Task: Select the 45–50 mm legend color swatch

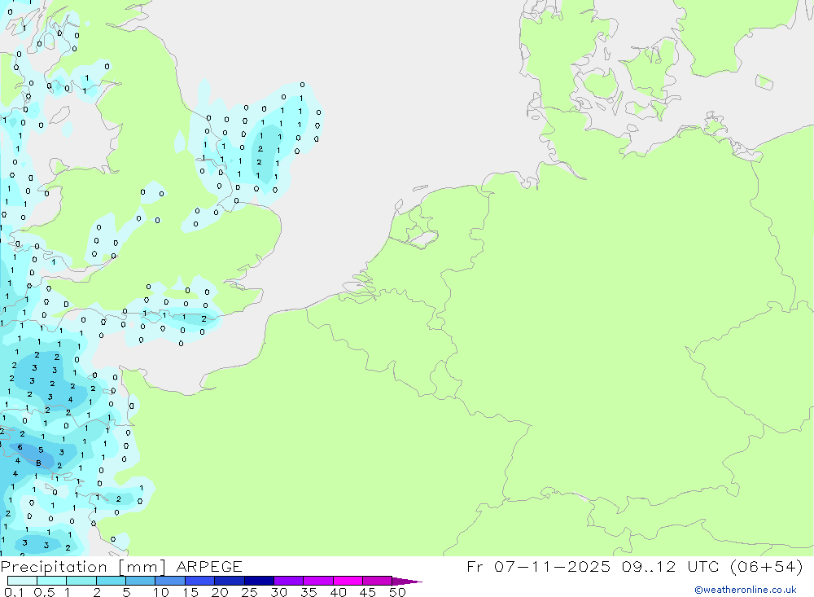Action: pos(377,581)
